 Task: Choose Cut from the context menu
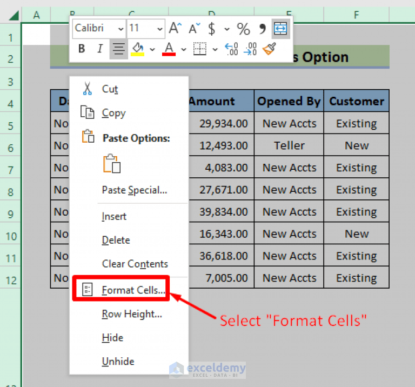[x=129, y=89]
